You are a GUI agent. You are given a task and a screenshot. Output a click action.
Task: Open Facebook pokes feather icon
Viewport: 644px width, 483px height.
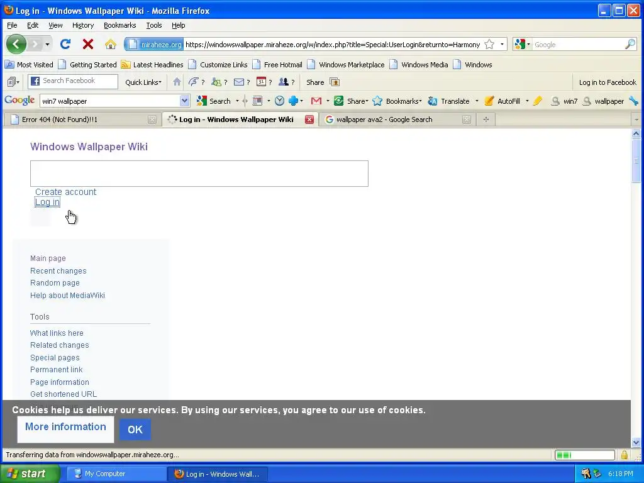194,82
